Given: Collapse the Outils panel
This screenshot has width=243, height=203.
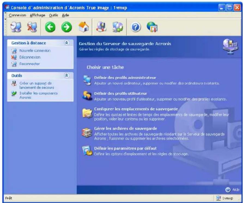Looking at the screenshot, I should coord(67,75).
